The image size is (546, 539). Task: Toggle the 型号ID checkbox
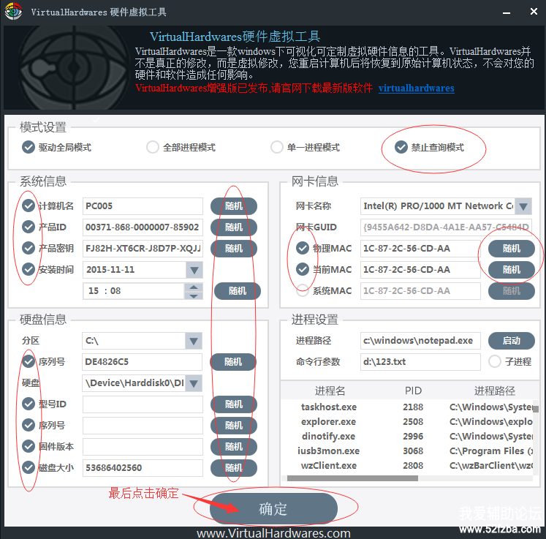point(29,404)
